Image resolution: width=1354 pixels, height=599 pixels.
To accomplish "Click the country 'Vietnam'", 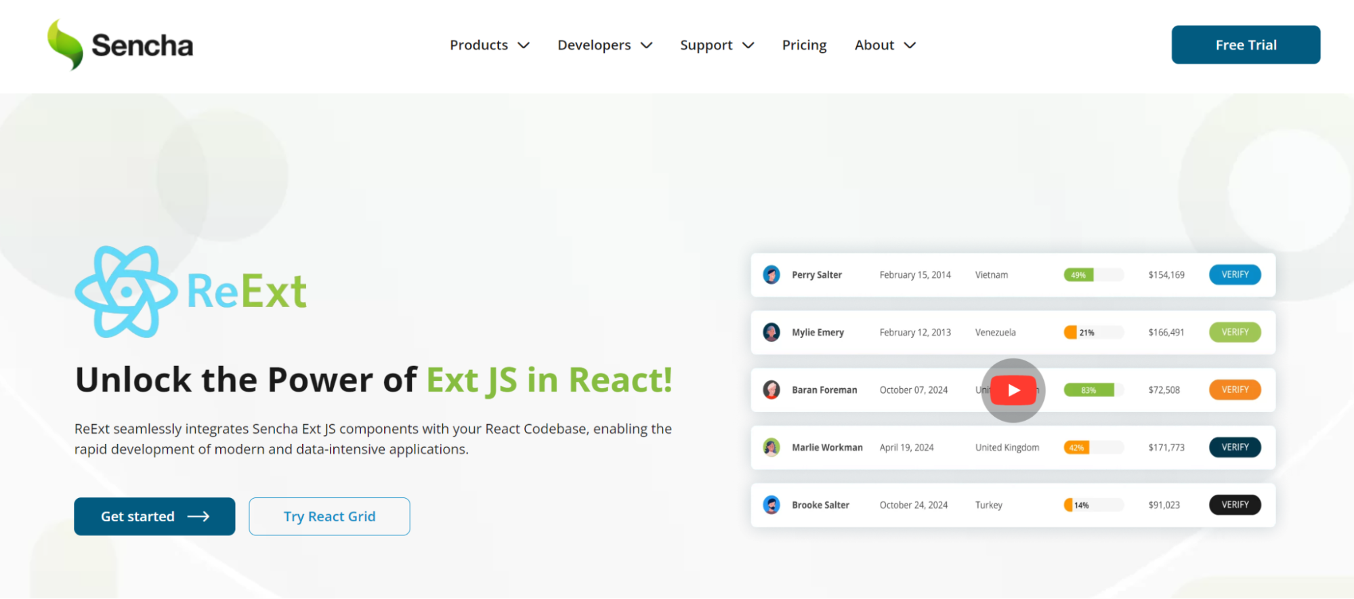I will 992,275.
